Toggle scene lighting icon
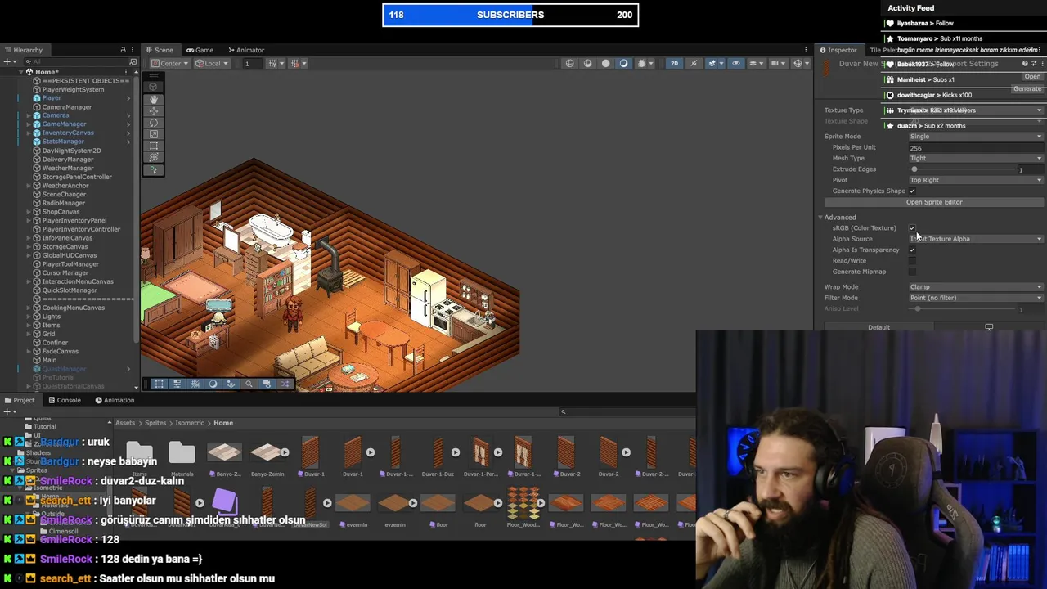The height and width of the screenshot is (589, 1047). point(694,63)
